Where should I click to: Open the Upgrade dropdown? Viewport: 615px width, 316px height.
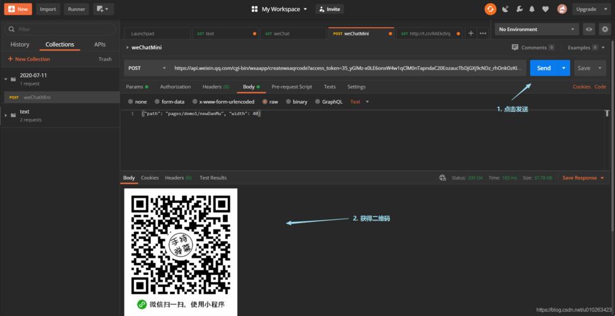click(592, 9)
